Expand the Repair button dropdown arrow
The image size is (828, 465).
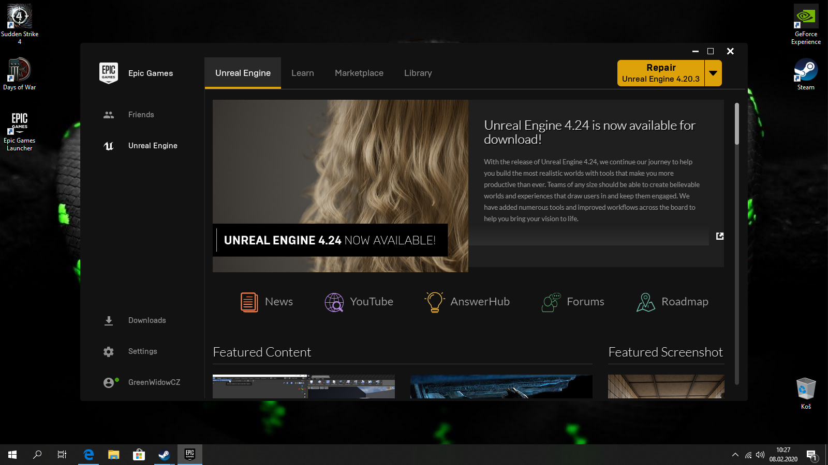(x=713, y=73)
